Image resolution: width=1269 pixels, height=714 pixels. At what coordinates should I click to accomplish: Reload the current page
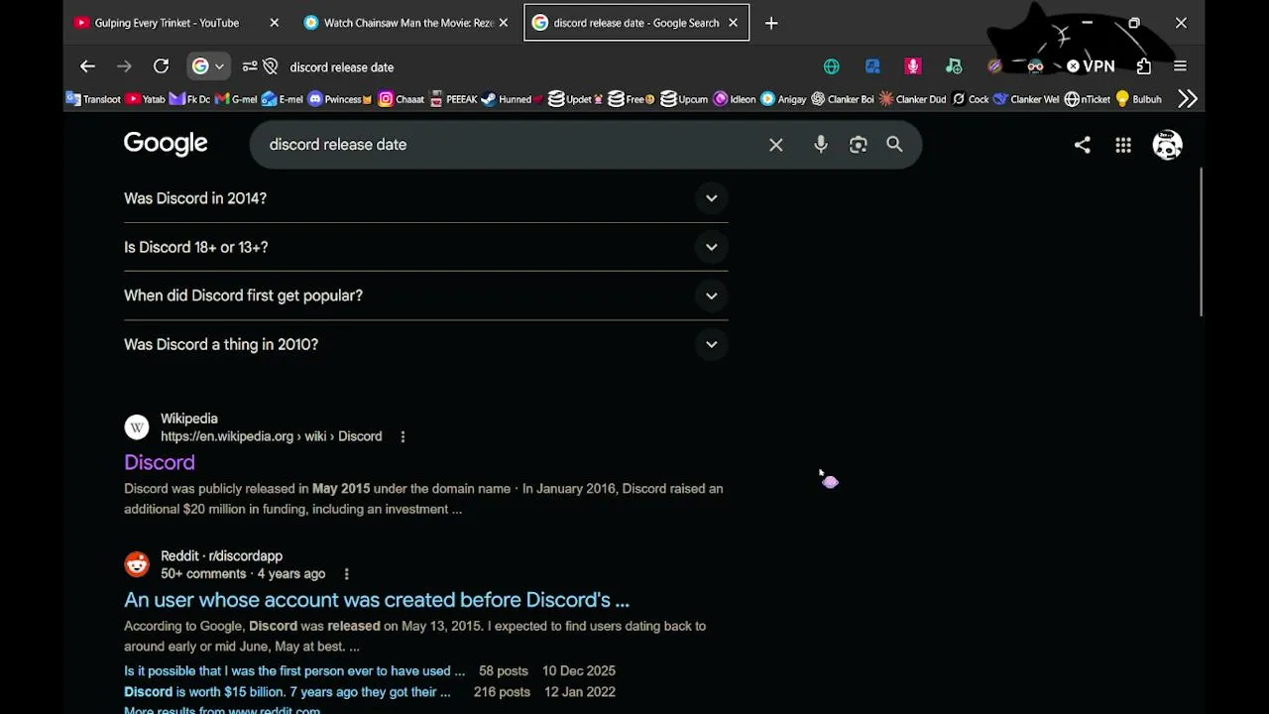[161, 66]
